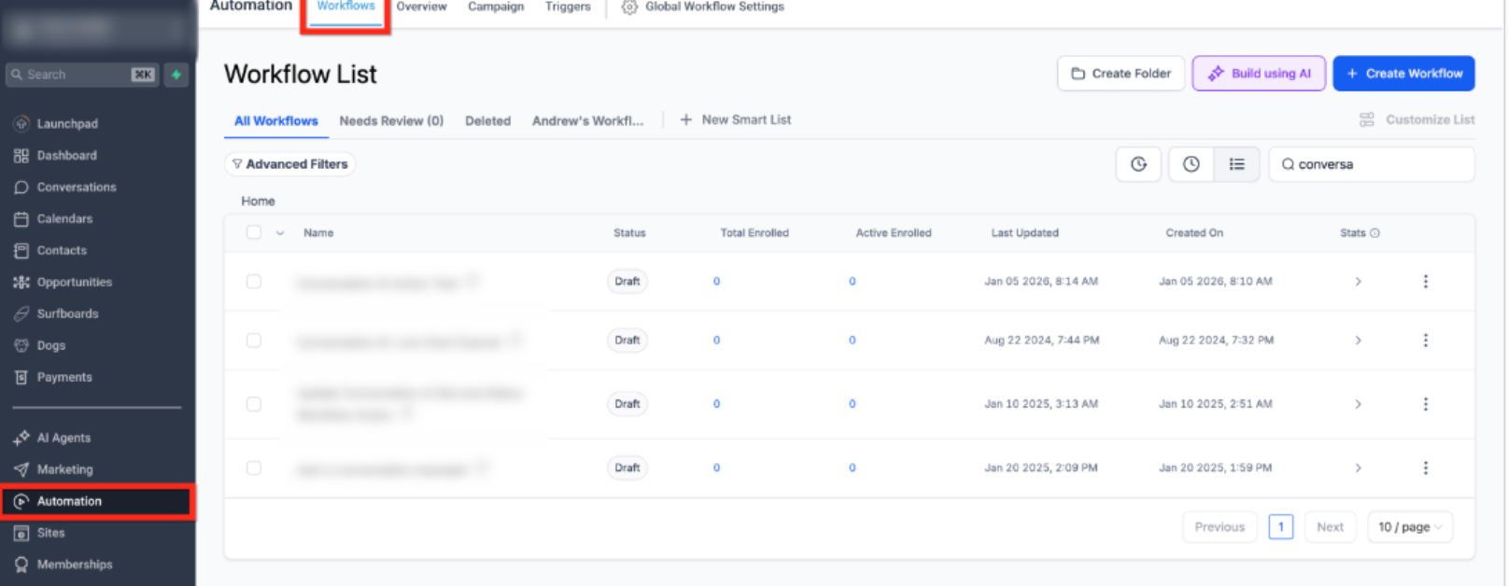This screenshot has width=1508, height=586.
Task: Switch to the Overview tab
Action: pos(421,7)
